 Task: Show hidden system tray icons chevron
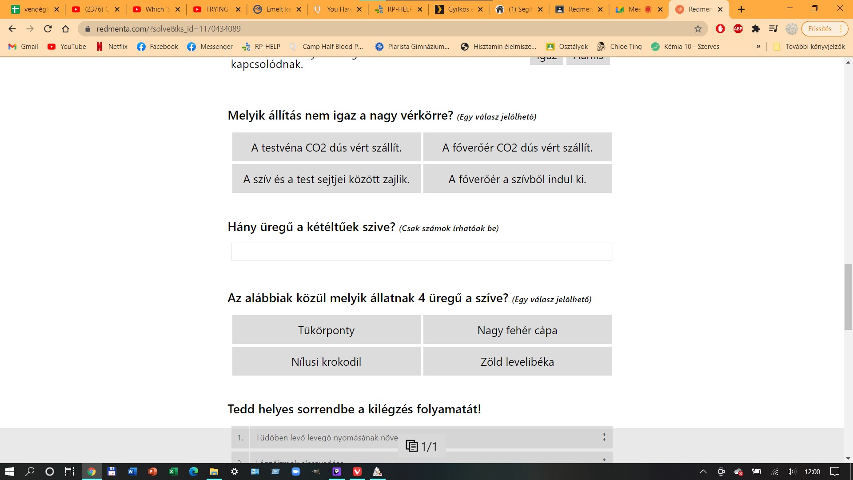pos(703,472)
